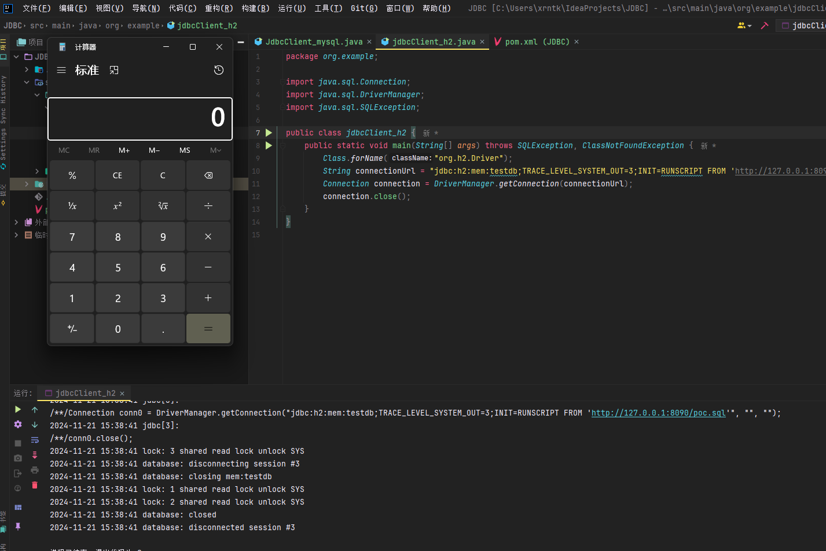Viewport: 826px width, 551px height.
Task: Toggle pin tab in run panel
Action: (18, 526)
